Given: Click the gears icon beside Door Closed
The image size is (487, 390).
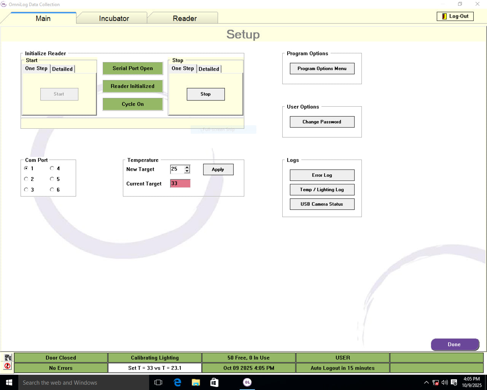Looking at the screenshot, I should pos(8,357).
